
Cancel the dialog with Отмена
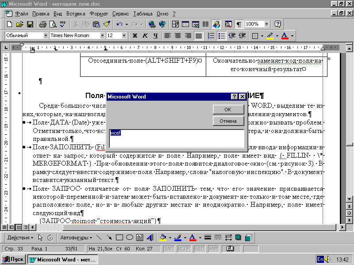tap(228, 121)
